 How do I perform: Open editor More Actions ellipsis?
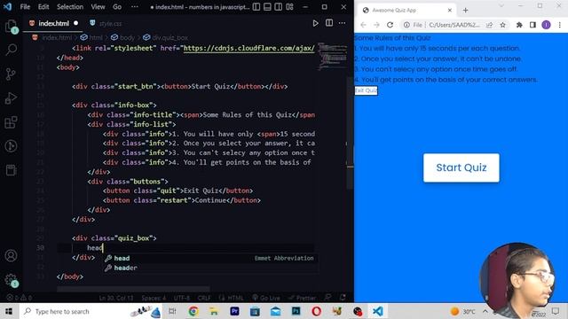pyautogui.click(x=342, y=23)
